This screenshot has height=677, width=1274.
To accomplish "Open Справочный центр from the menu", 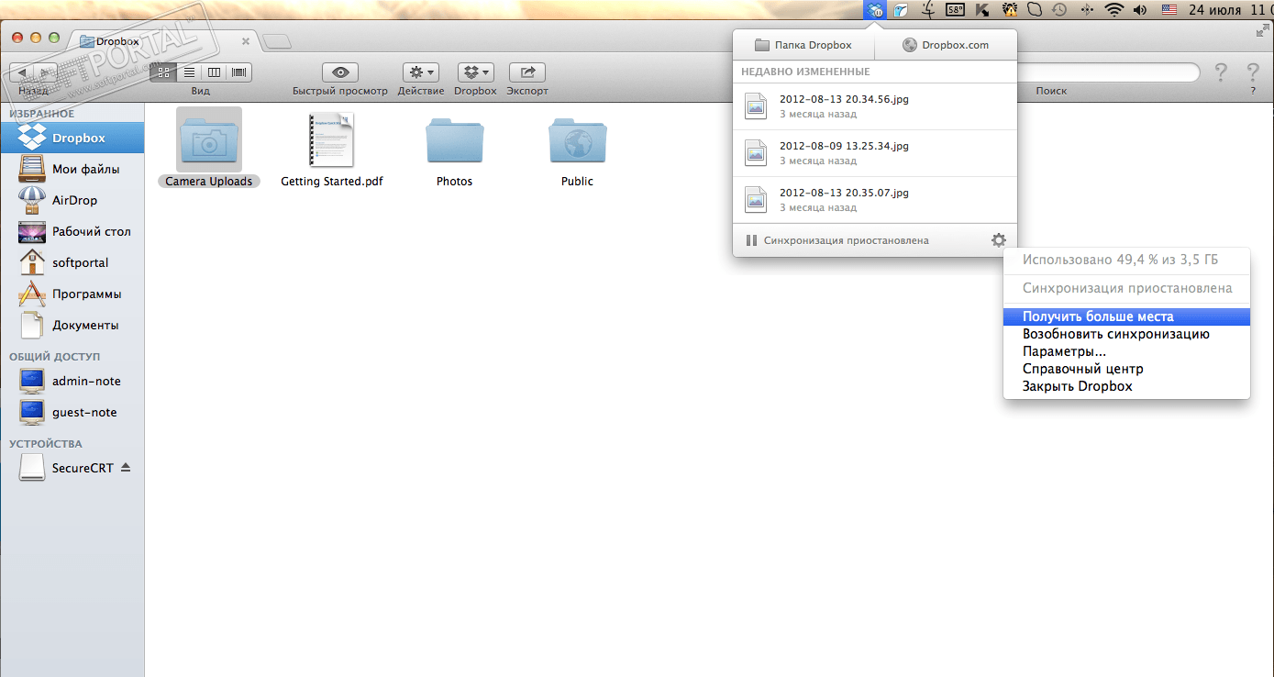I will (1127, 369).
